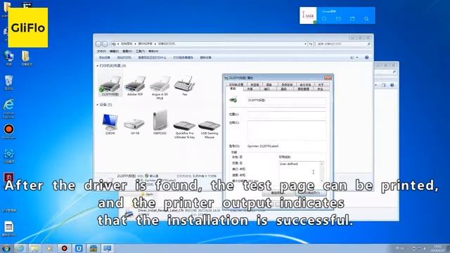450x253 pixels.
Task: Select 'User defined' in paper list
Action: coord(289,164)
